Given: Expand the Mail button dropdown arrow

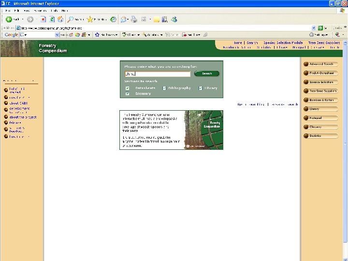Looking at the screenshot, I should pyautogui.click(x=128, y=19).
